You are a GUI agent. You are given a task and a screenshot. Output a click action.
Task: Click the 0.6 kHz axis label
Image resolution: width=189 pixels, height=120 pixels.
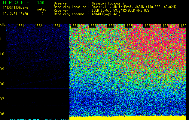pos(2,114)
